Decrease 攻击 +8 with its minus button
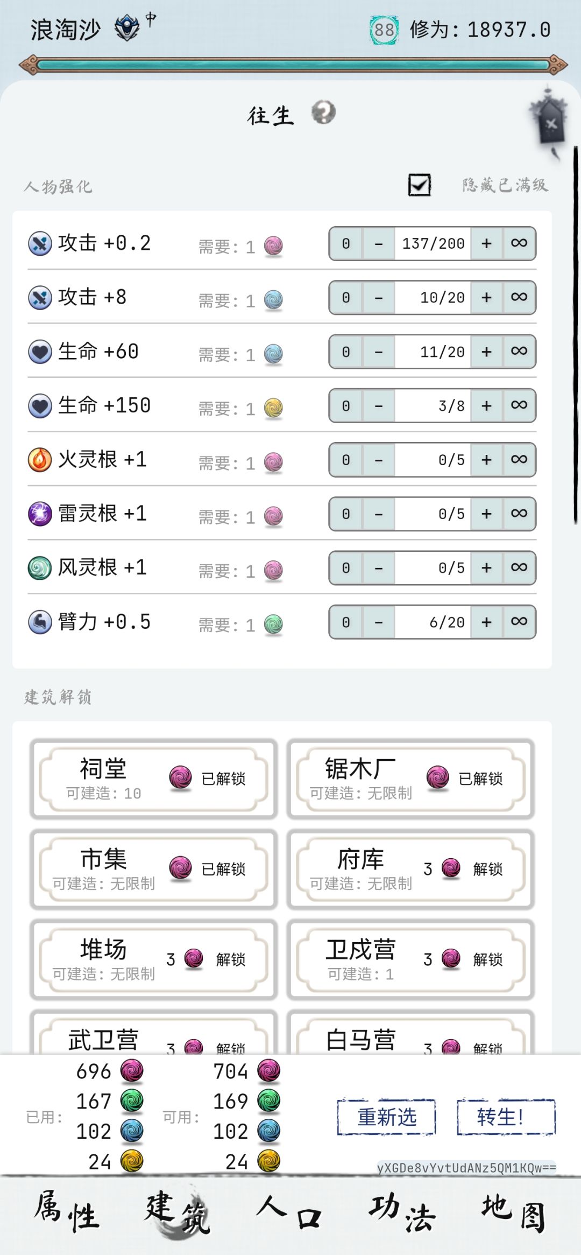 click(379, 298)
